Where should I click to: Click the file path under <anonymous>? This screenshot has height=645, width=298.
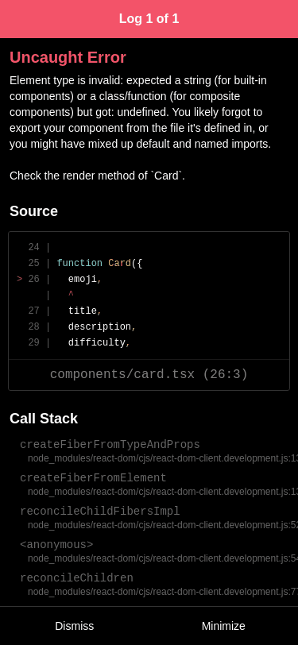tap(163, 558)
